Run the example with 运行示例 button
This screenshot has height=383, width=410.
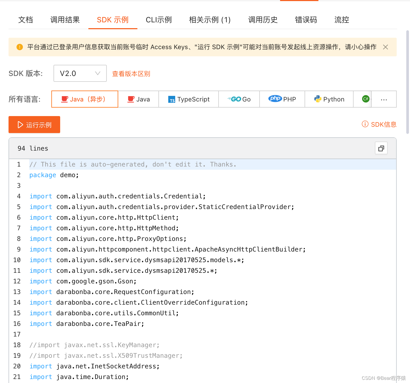click(x=34, y=125)
